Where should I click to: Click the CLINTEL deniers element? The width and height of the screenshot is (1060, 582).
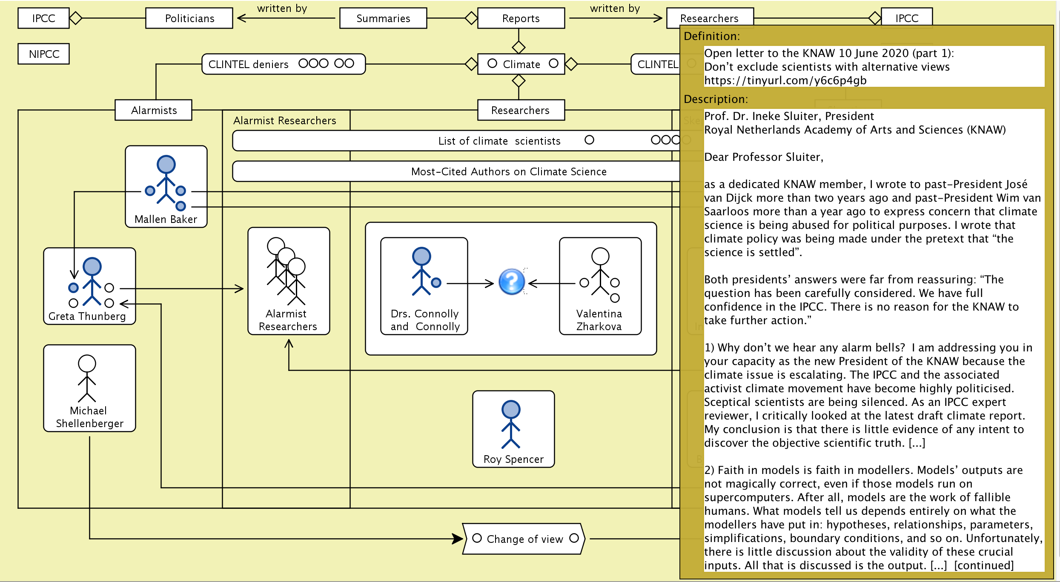pyautogui.click(x=249, y=64)
